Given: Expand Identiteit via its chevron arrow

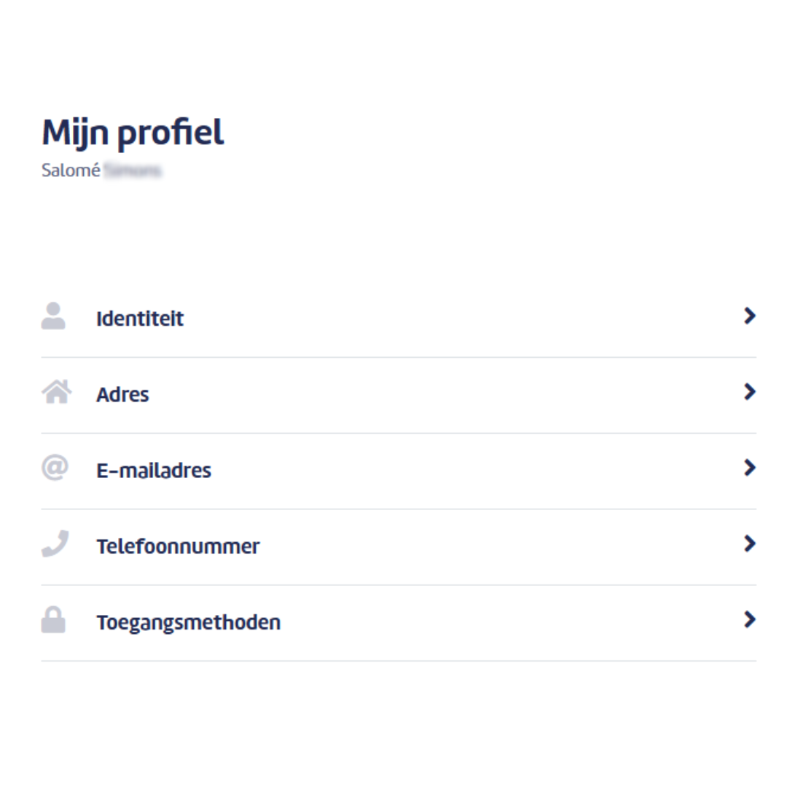Looking at the screenshot, I should click(750, 316).
